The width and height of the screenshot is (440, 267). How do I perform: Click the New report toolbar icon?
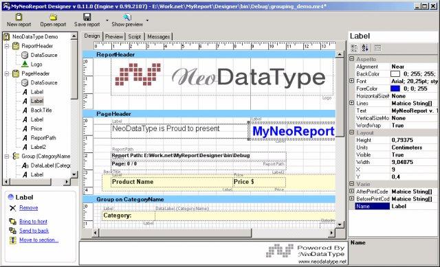tap(19, 16)
